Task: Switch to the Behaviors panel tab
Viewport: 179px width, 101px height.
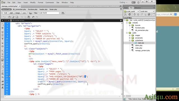Action: (x=138, y=8)
